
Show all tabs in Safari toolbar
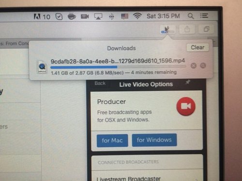[x=206, y=29]
